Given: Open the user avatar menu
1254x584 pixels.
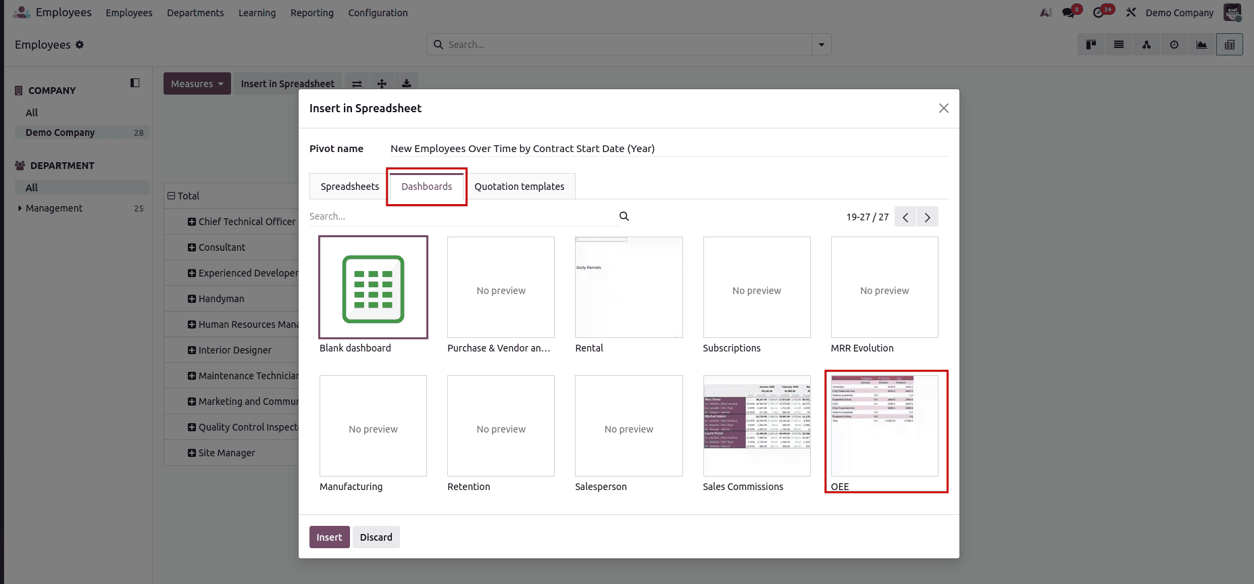Looking at the screenshot, I should [1232, 12].
